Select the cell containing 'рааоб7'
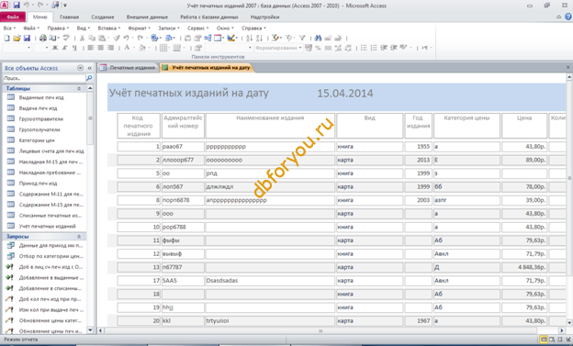 coord(183,147)
